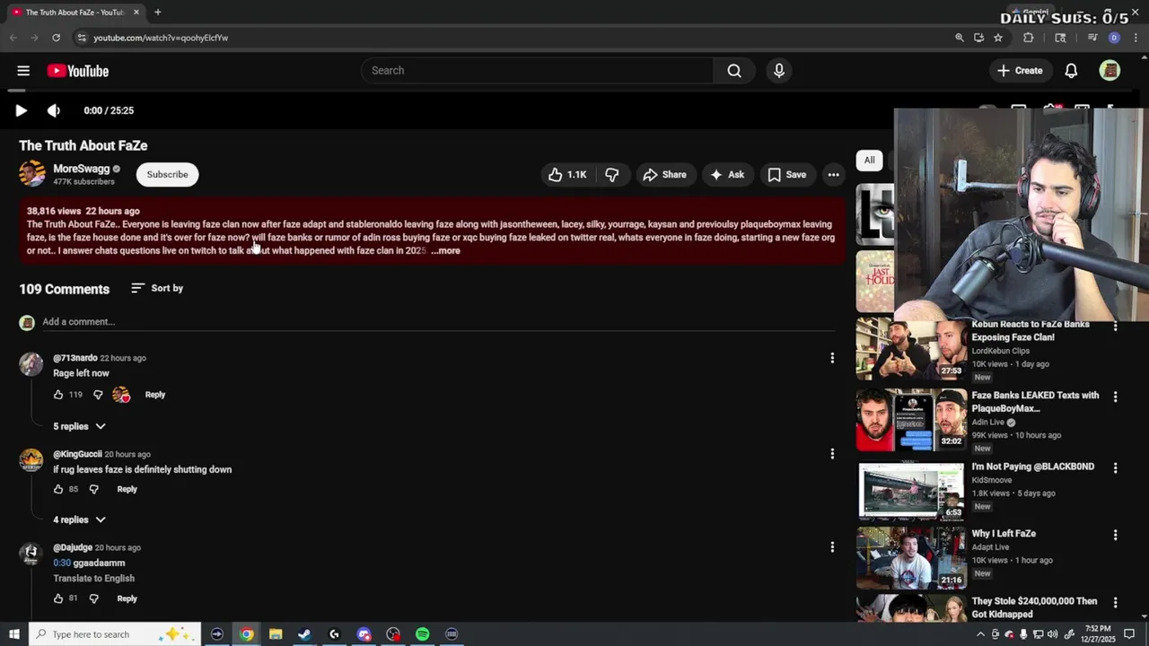This screenshot has width=1149, height=646.
Task: Click the Add a comment field
Action: (x=438, y=322)
